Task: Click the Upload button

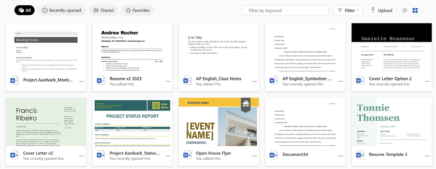Action: (x=381, y=10)
